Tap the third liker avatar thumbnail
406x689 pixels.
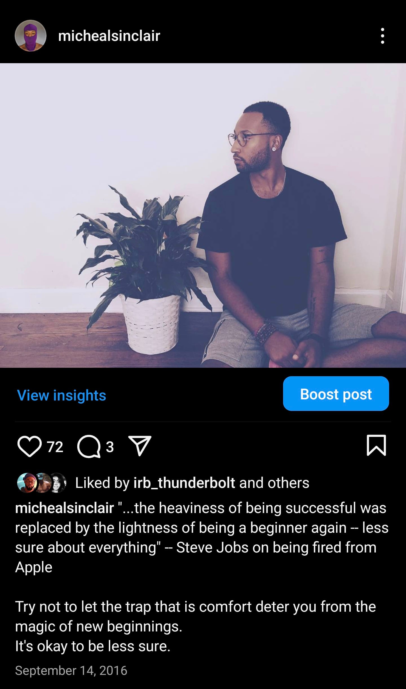point(58,483)
